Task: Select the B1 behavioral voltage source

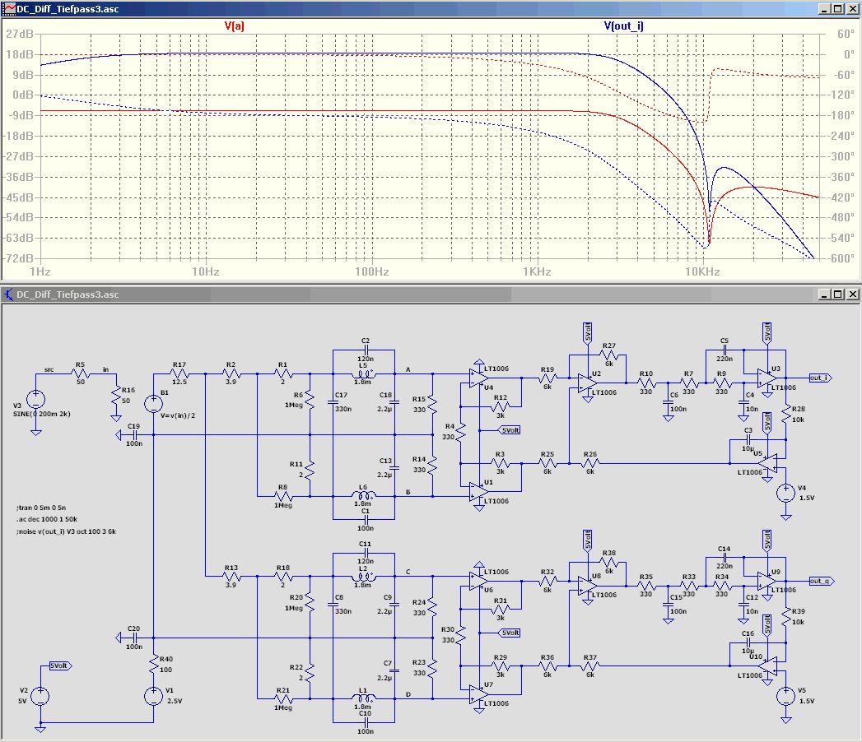Action: 153,404
